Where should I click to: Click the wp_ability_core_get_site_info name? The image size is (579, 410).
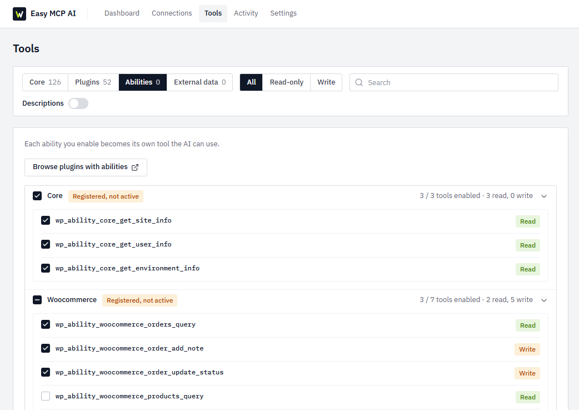pyautogui.click(x=113, y=220)
